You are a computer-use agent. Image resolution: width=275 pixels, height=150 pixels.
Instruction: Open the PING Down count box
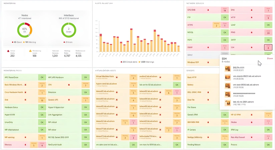click(268, 32)
